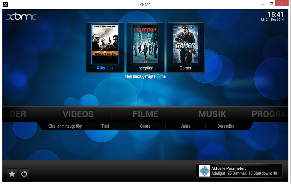Open the MUSIK main menu item
The image size is (291, 184).
click(212, 114)
